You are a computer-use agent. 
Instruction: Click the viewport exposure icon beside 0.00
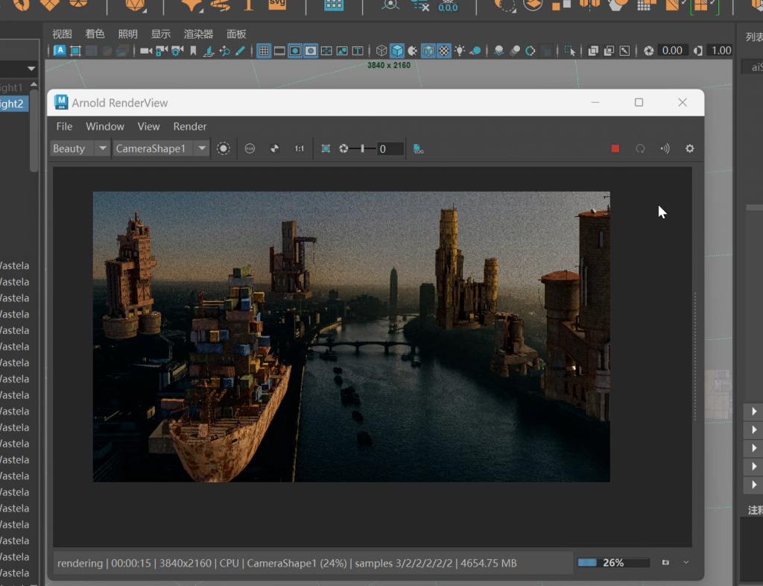(x=648, y=51)
